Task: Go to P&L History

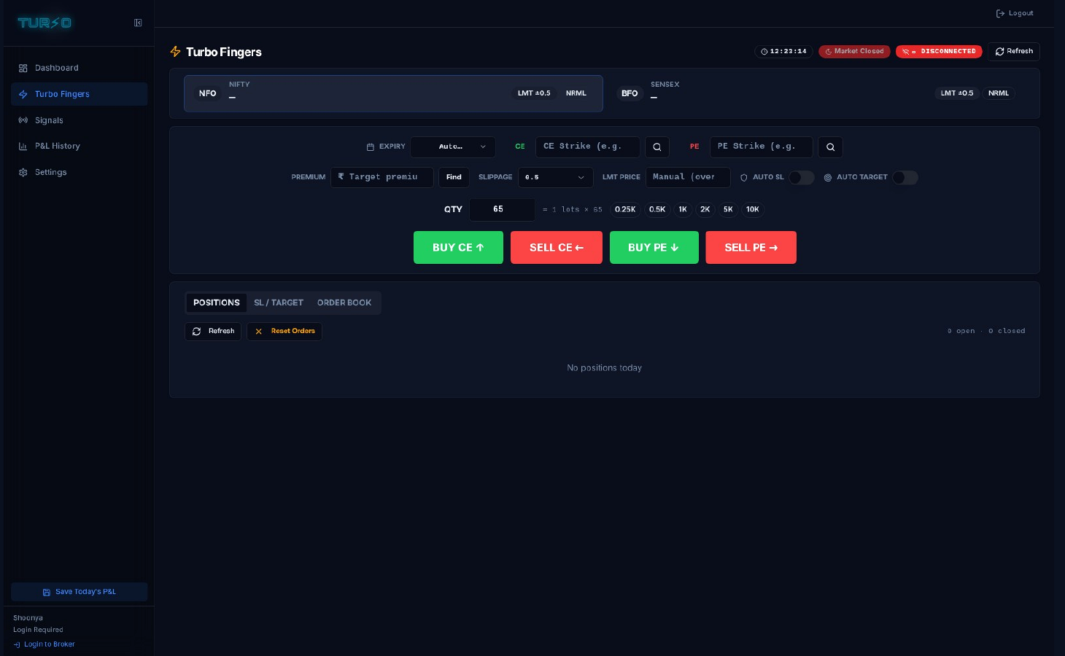Action: [79, 146]
